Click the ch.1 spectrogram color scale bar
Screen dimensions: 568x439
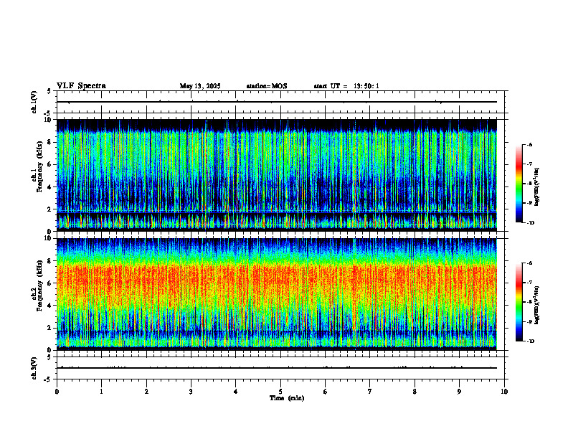coord(519,184)
